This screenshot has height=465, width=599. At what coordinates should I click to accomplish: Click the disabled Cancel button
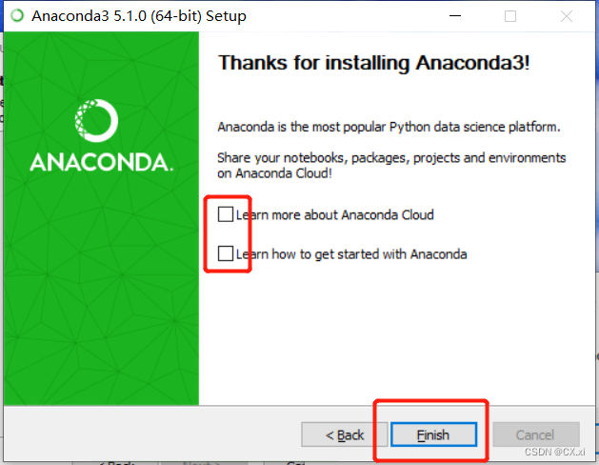536,435
